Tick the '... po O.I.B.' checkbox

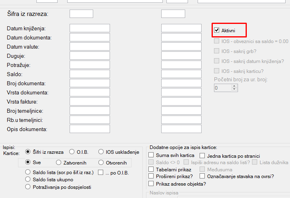tap(100, 172)
